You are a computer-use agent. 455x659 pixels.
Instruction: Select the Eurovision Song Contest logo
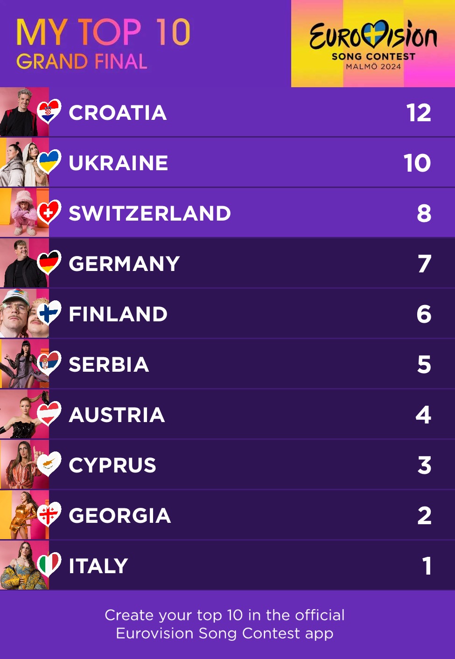tap(373, 43)
